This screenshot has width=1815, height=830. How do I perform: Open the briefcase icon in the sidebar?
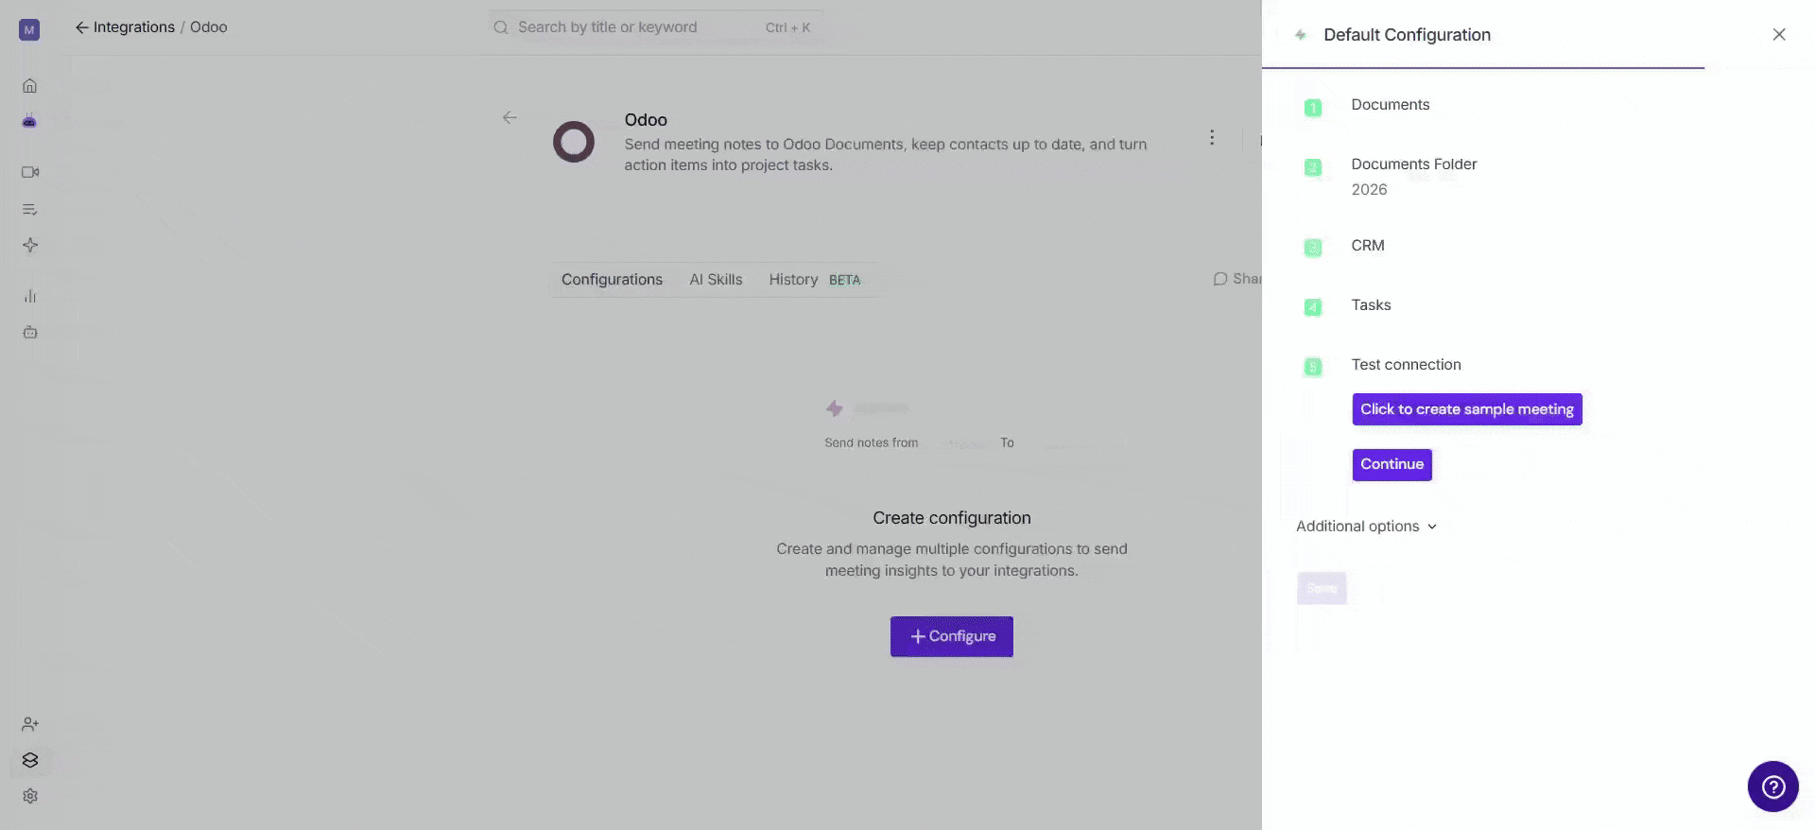click(x=30, y=333)
